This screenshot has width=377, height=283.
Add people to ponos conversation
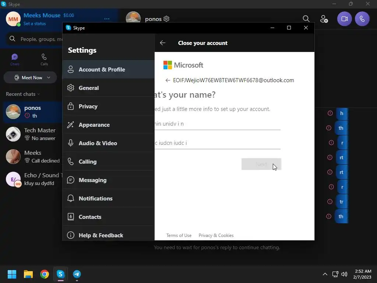point(324,19)
